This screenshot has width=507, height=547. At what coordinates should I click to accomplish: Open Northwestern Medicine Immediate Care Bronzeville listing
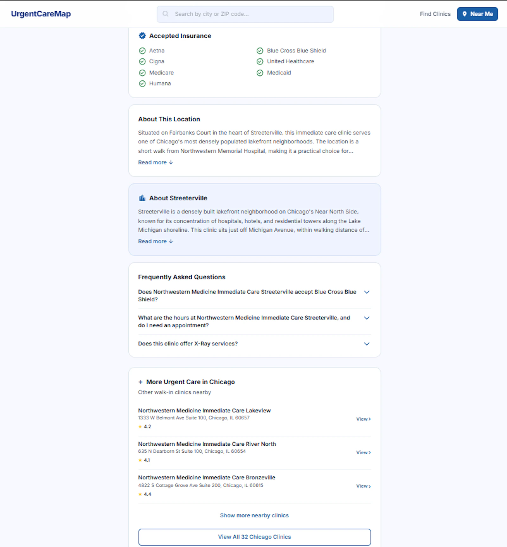point(207,478)
